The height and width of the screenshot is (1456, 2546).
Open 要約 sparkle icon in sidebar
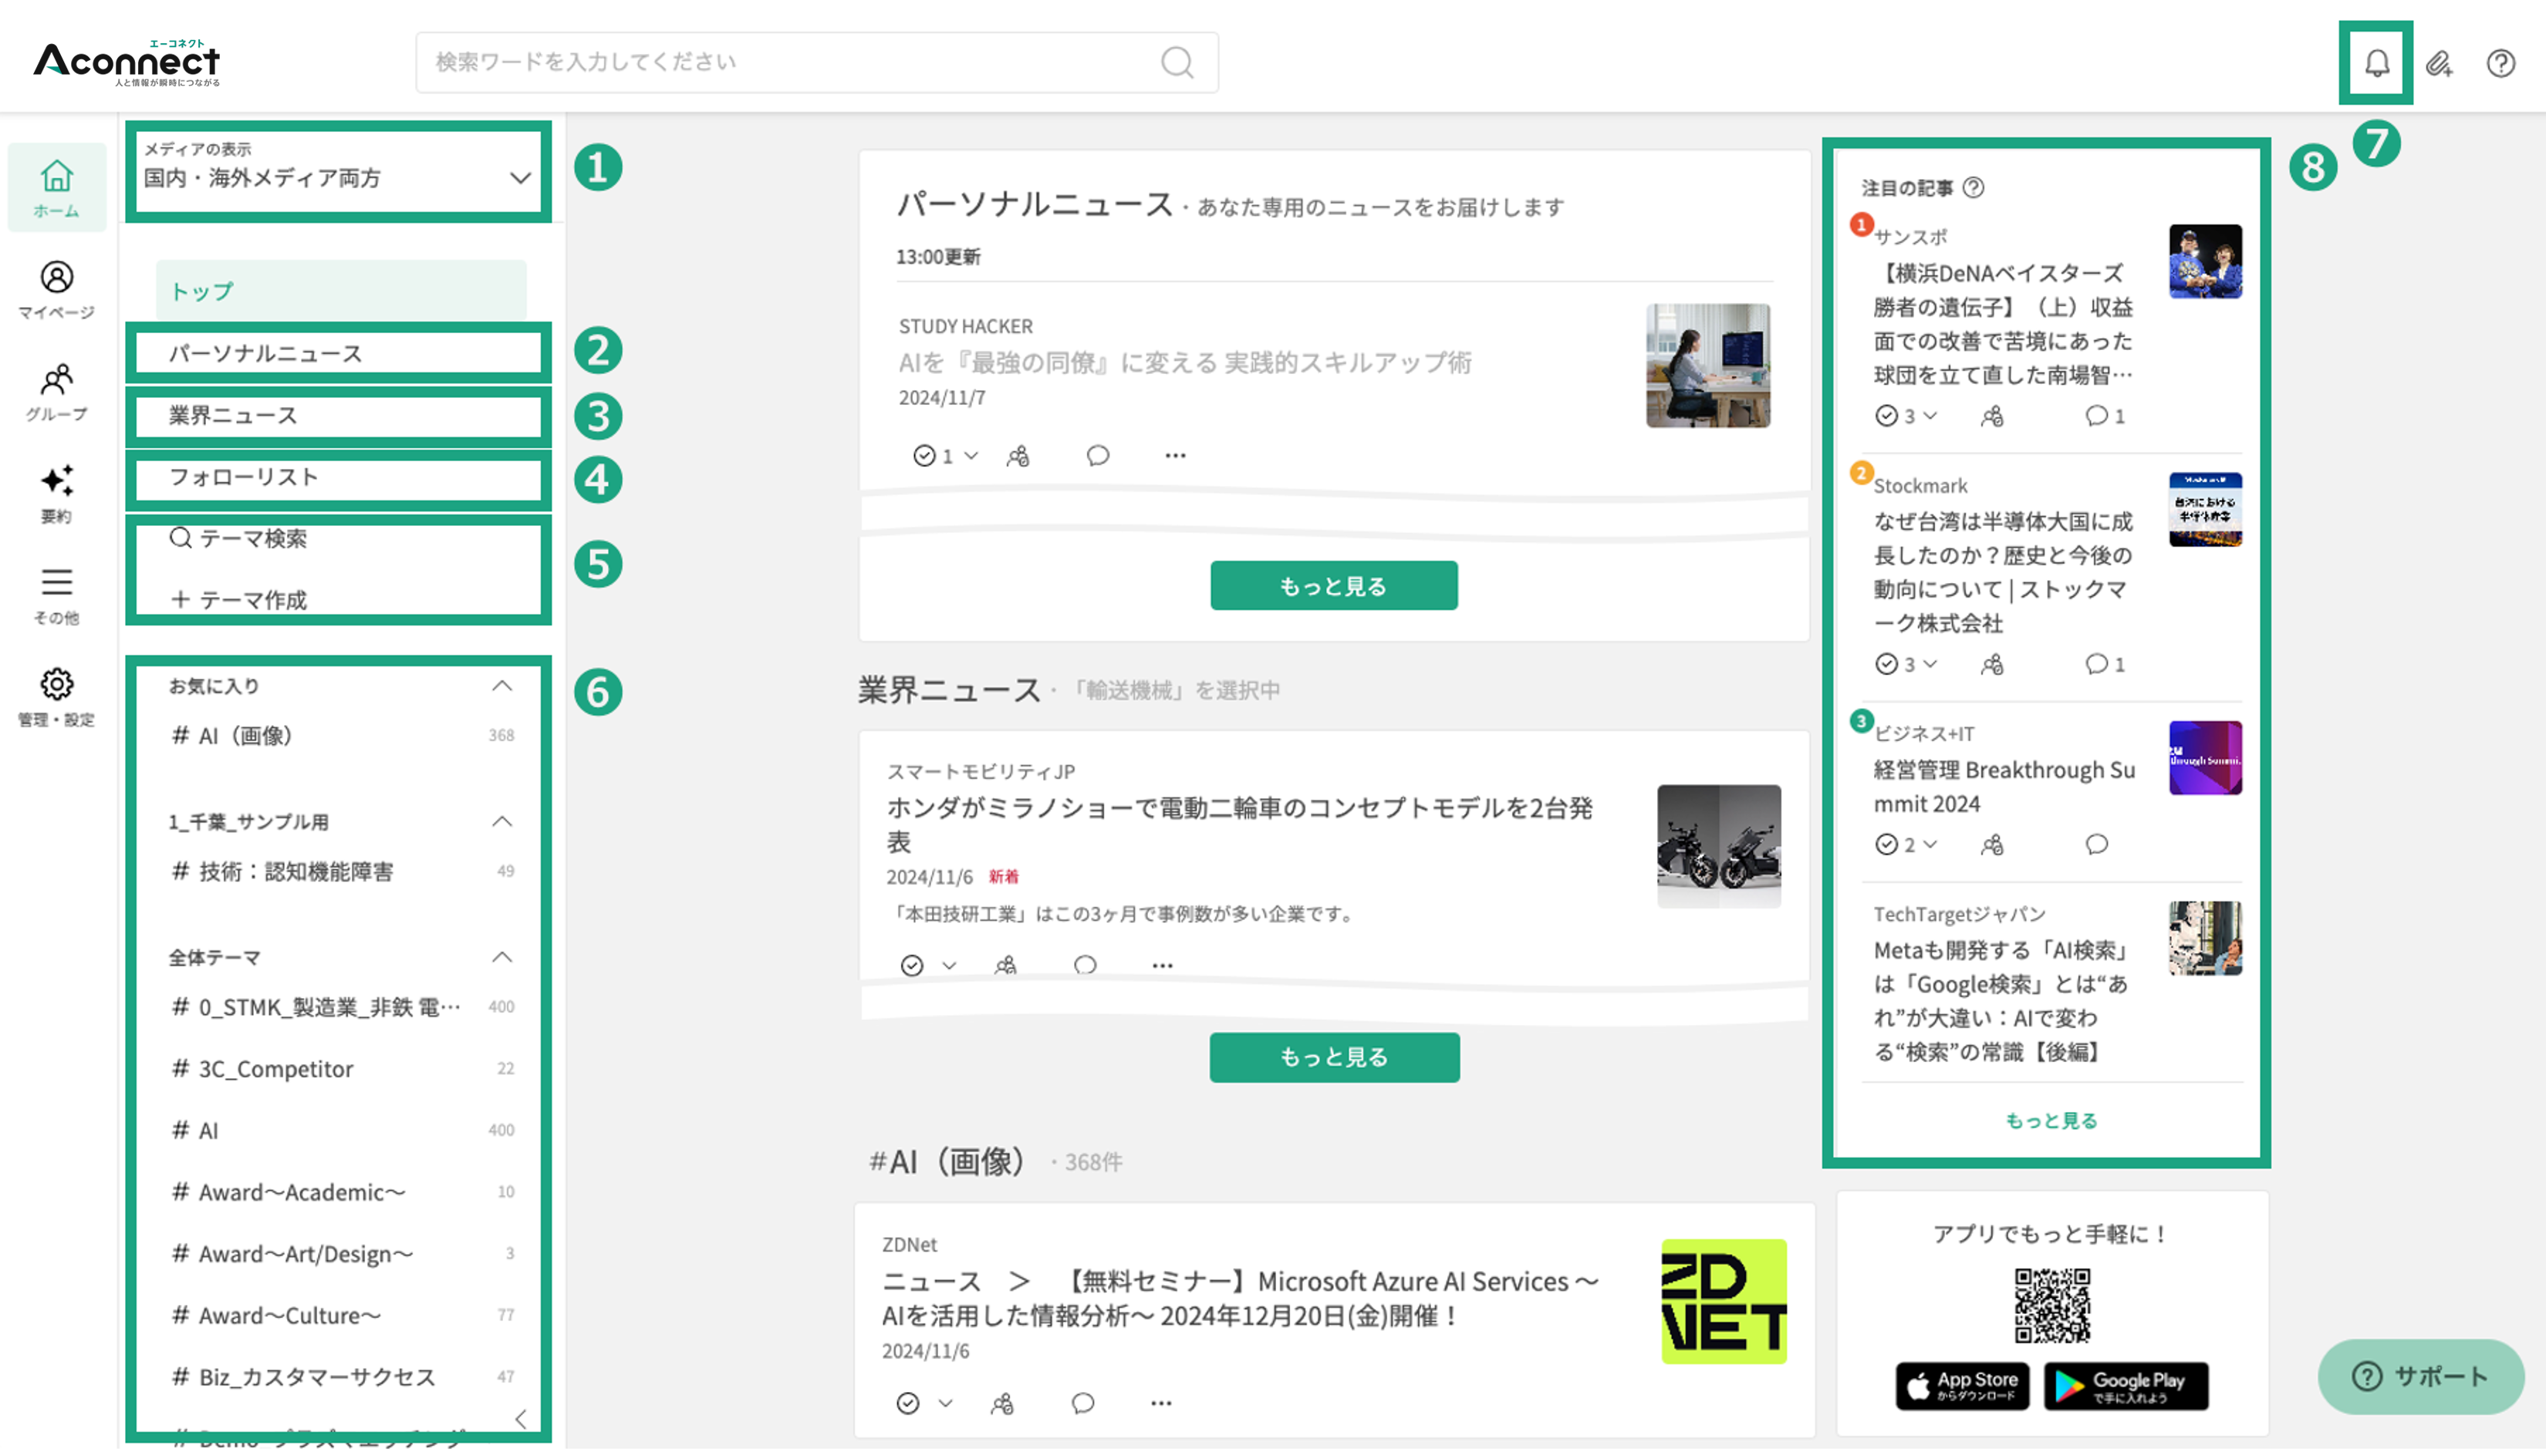[56, 494]
